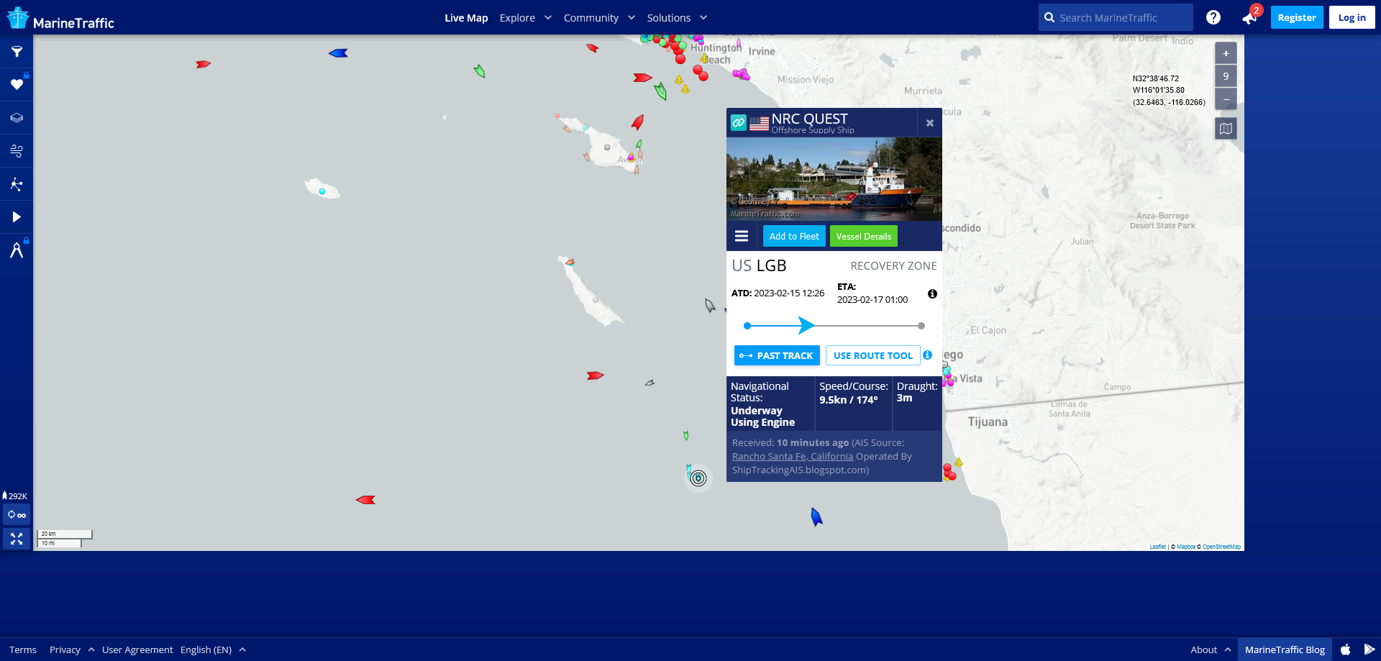Click the ETA info icon
This screenshot has width=1381, height=661.
[932, 293]
